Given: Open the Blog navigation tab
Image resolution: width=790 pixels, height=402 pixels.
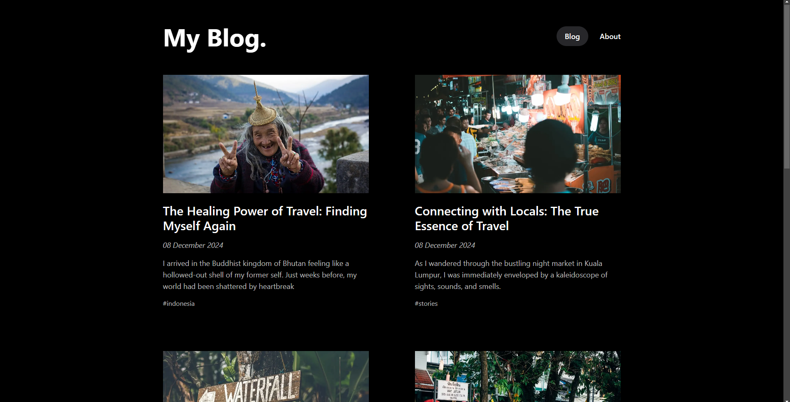Looking at the screenshot, I should click(x=572, y=36).
